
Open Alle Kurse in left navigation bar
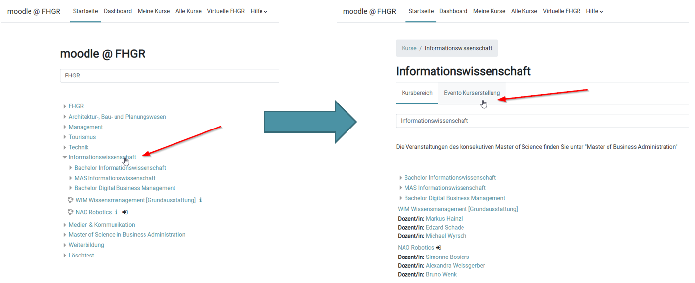click(x=188, y=11)
